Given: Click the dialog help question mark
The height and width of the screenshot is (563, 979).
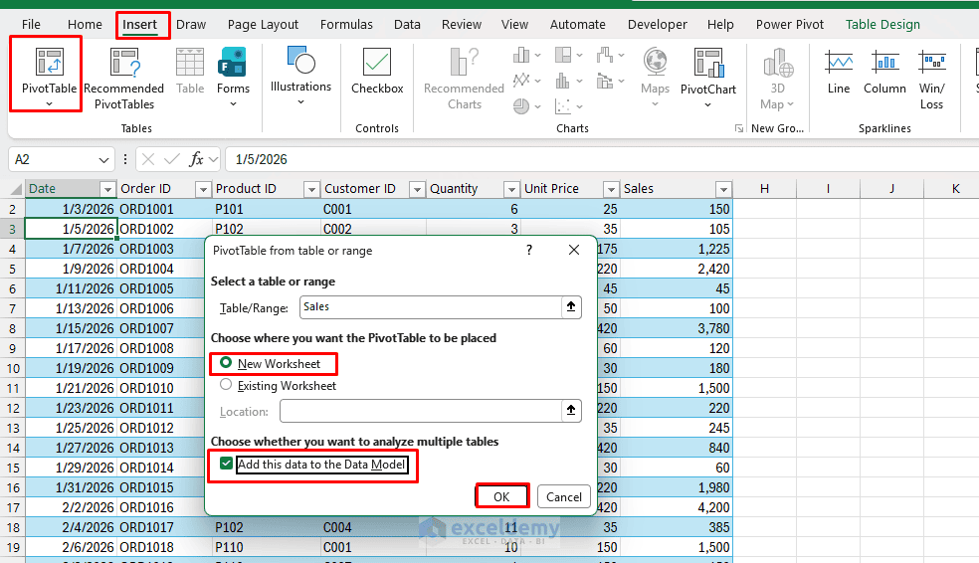Looking at the screenshot, I should [529, 251].
